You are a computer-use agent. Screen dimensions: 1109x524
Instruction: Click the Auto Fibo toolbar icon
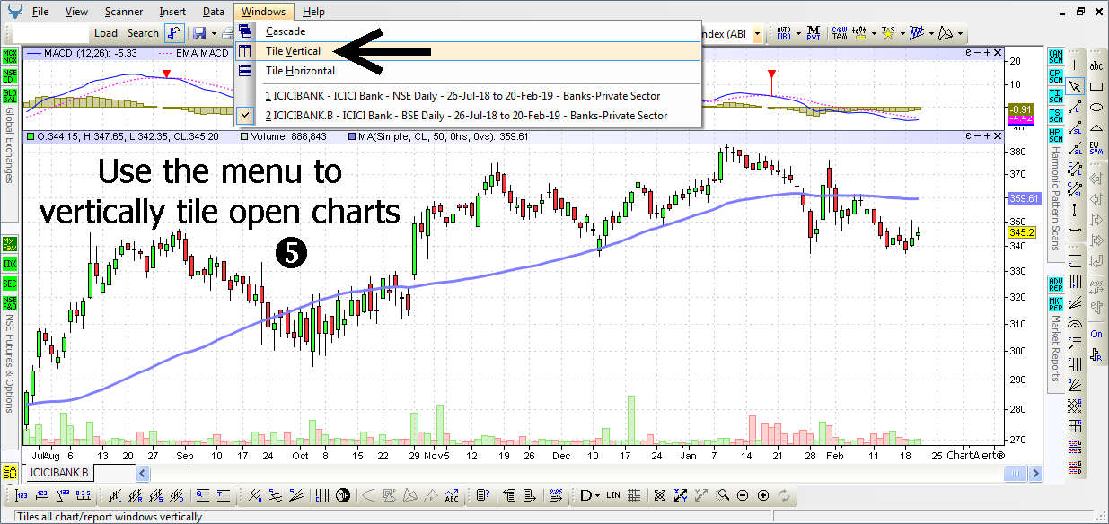(x=783, y=33)
